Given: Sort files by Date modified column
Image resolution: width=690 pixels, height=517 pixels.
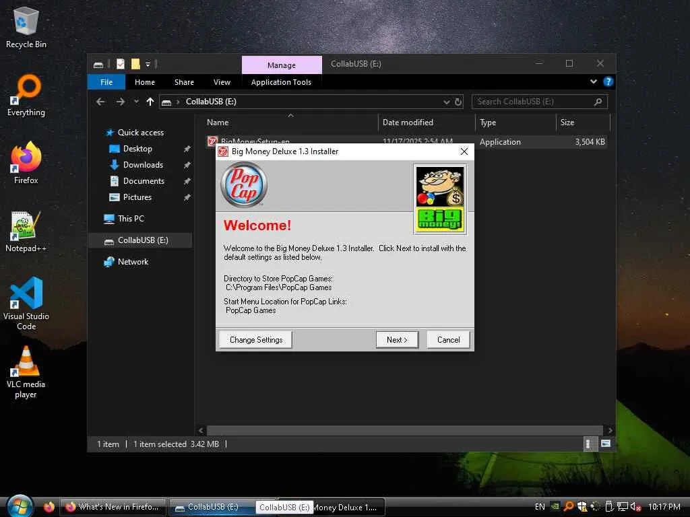Looking at the screenshot, I should point(427,123).
